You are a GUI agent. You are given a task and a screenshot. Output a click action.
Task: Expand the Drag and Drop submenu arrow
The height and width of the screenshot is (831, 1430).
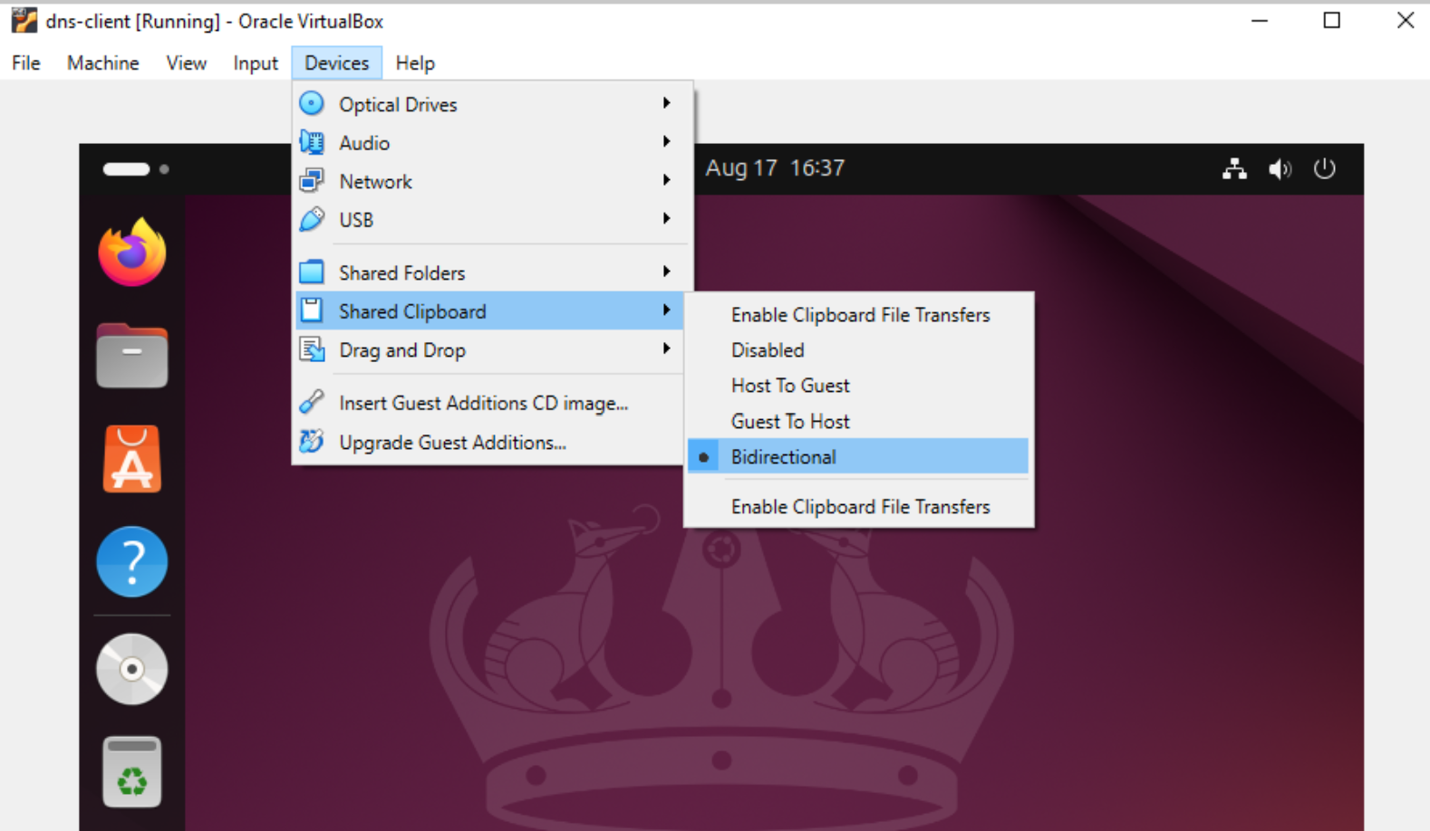666,349
